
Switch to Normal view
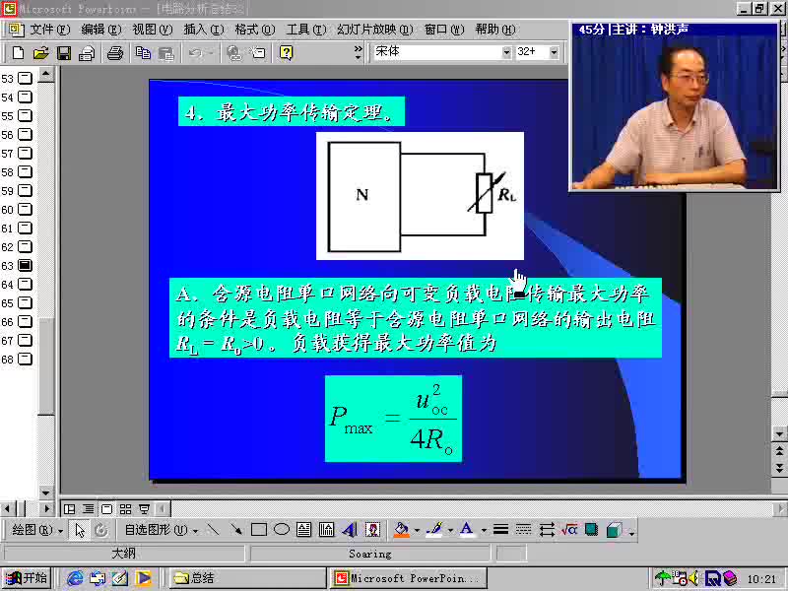pyautogui.click(x=69, y=509)
